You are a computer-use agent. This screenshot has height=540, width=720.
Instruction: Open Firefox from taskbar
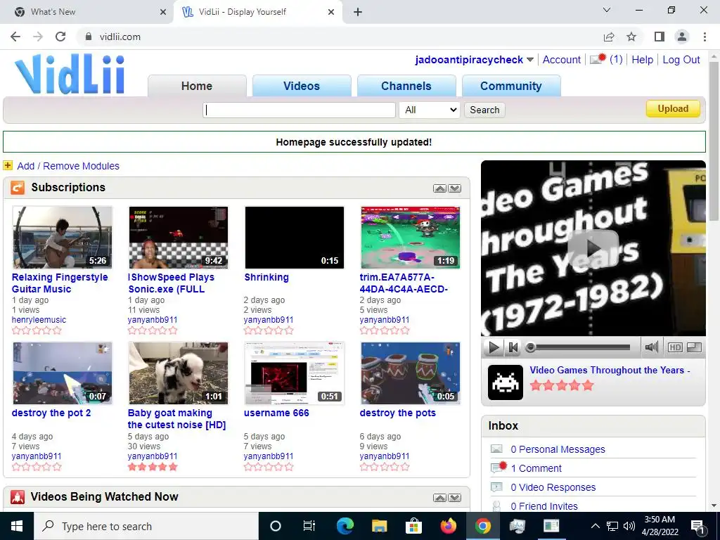448,526
